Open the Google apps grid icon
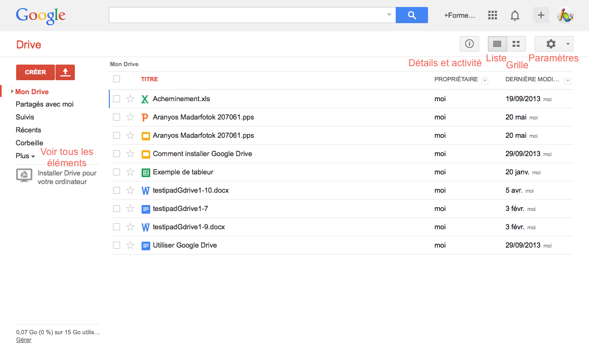This screenshot has width=589, height=345. [493, 15]
